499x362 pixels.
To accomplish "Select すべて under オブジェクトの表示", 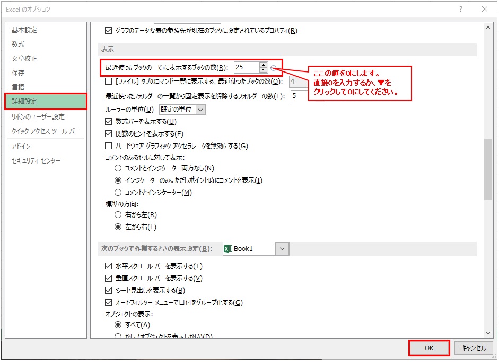I will (x=118, y=325).
